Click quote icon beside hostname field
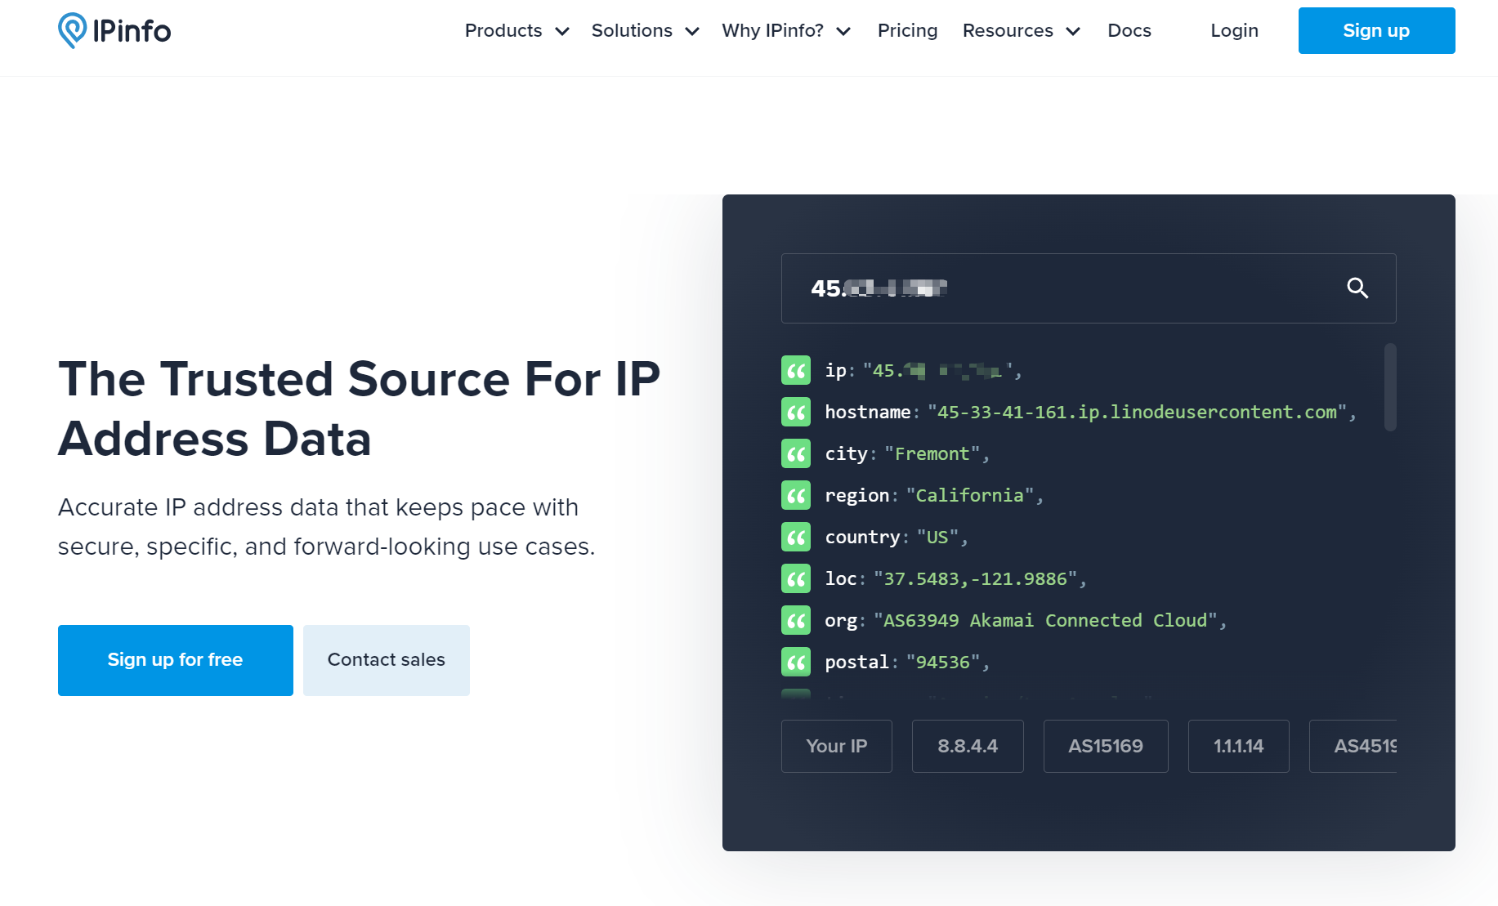The image size is (1498, 906). coord(796,412)
